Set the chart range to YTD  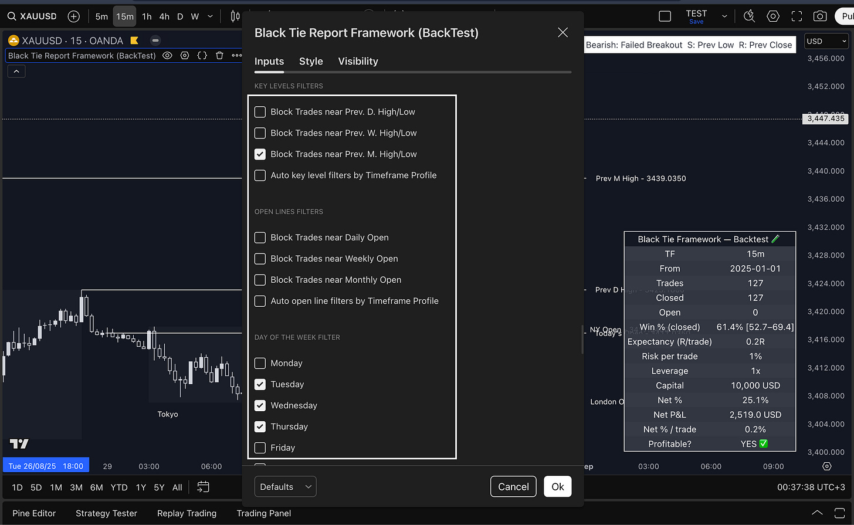[x=119, y=487]
